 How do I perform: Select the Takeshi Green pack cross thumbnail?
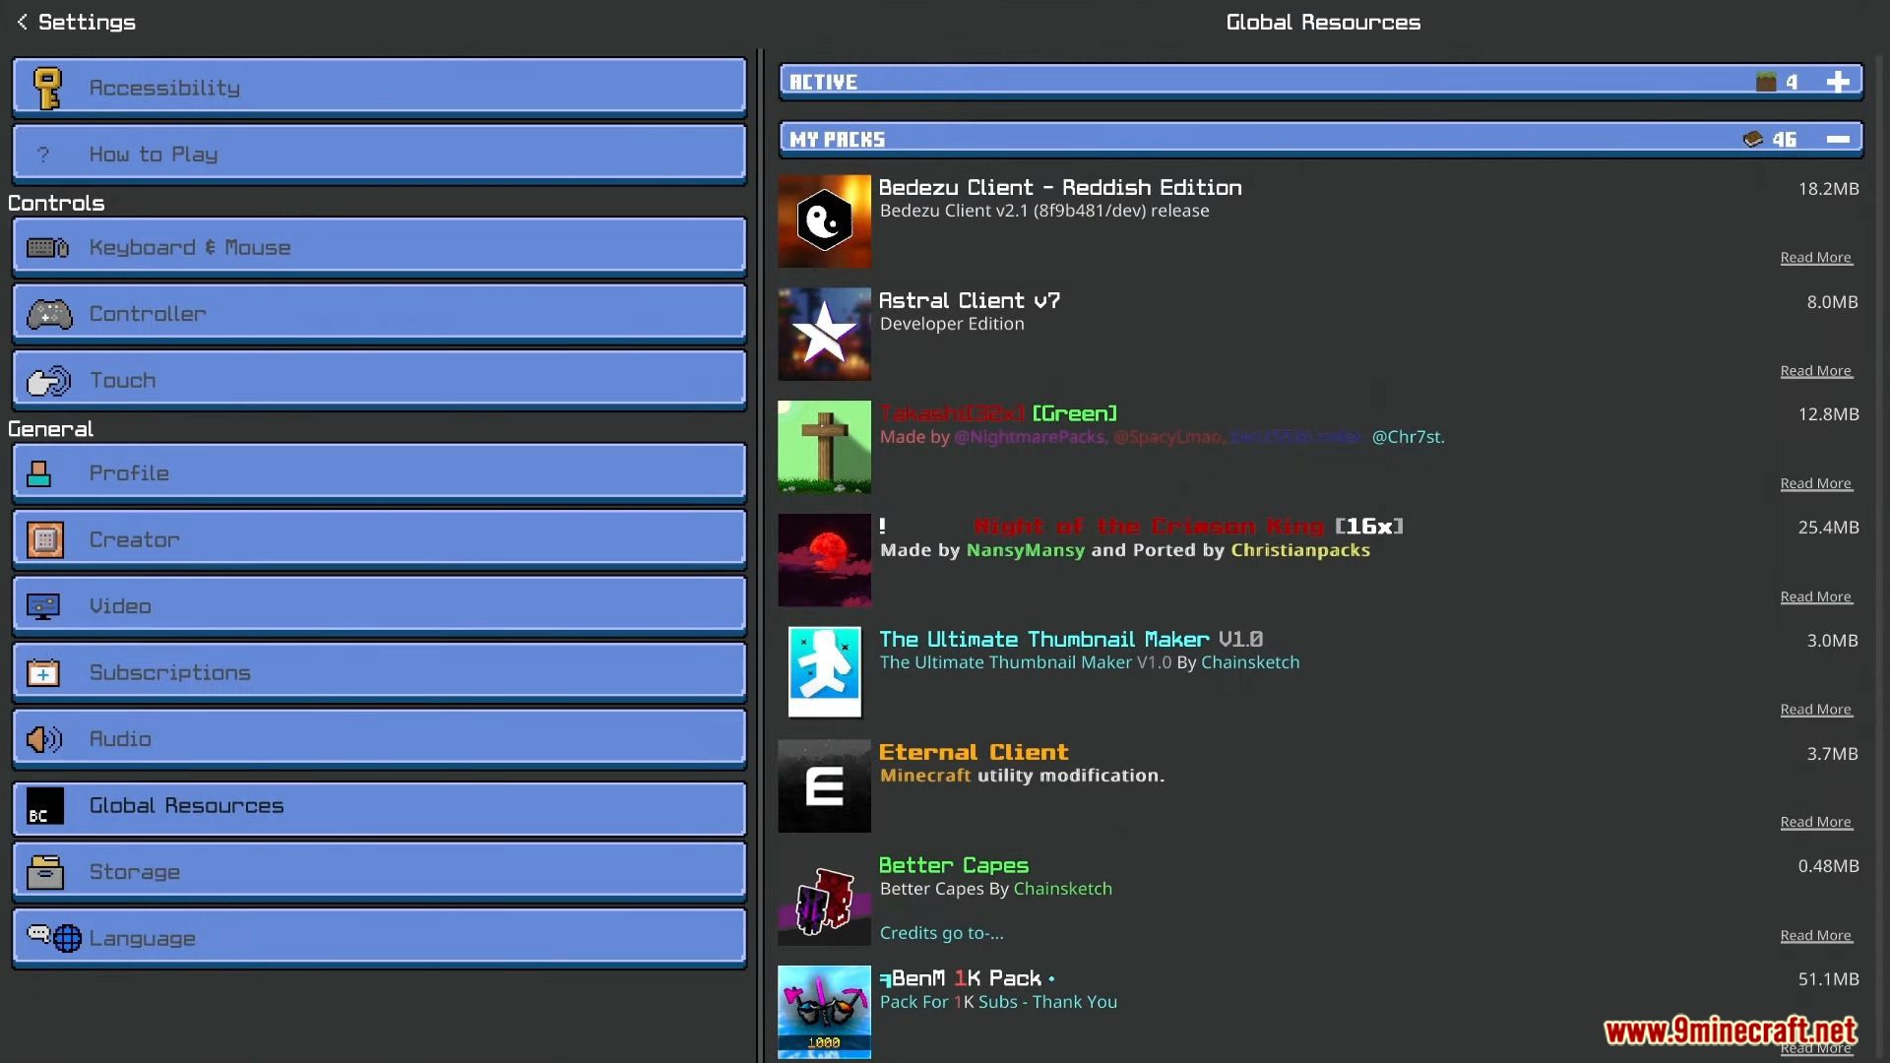(824, 447)
